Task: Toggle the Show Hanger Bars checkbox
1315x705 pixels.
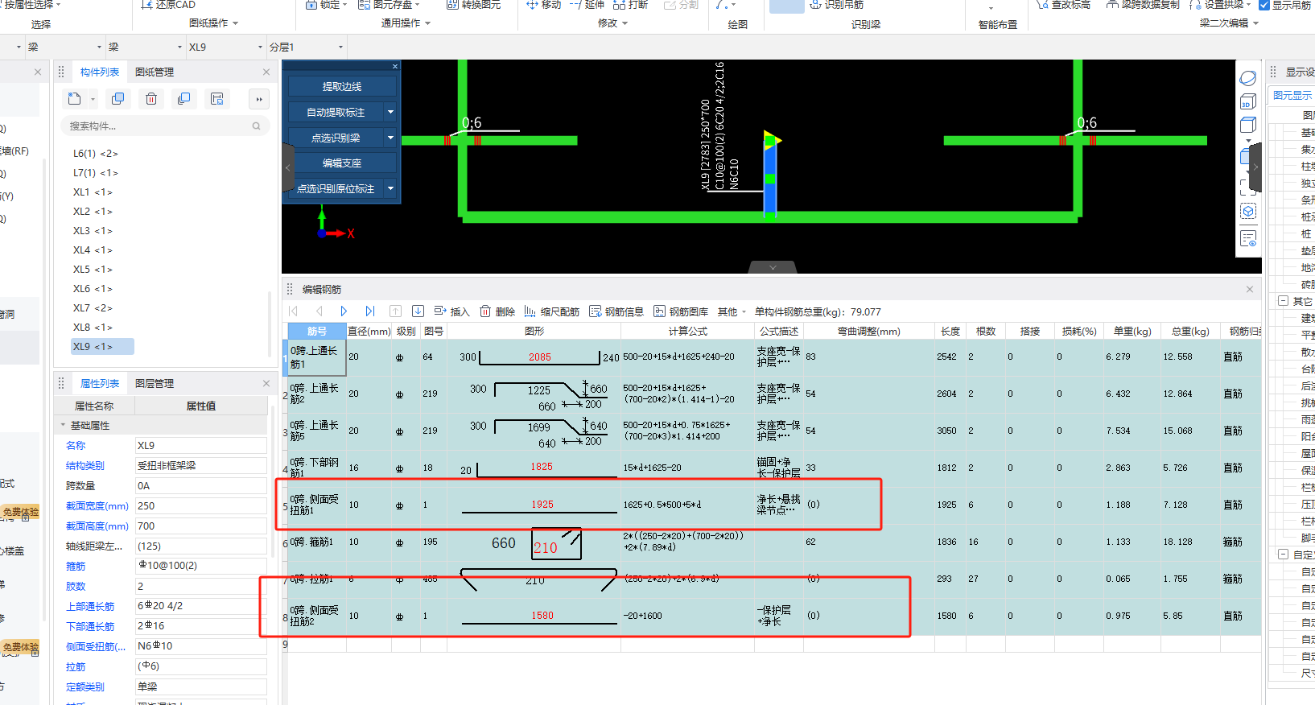Action: coord(1264,6)
